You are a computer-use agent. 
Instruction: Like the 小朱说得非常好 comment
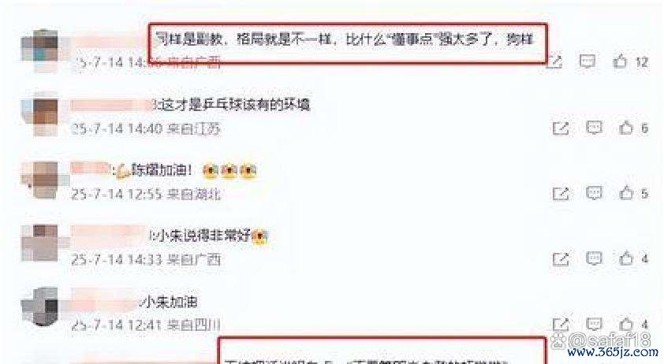pyautogui.click(x=626, y=258)
